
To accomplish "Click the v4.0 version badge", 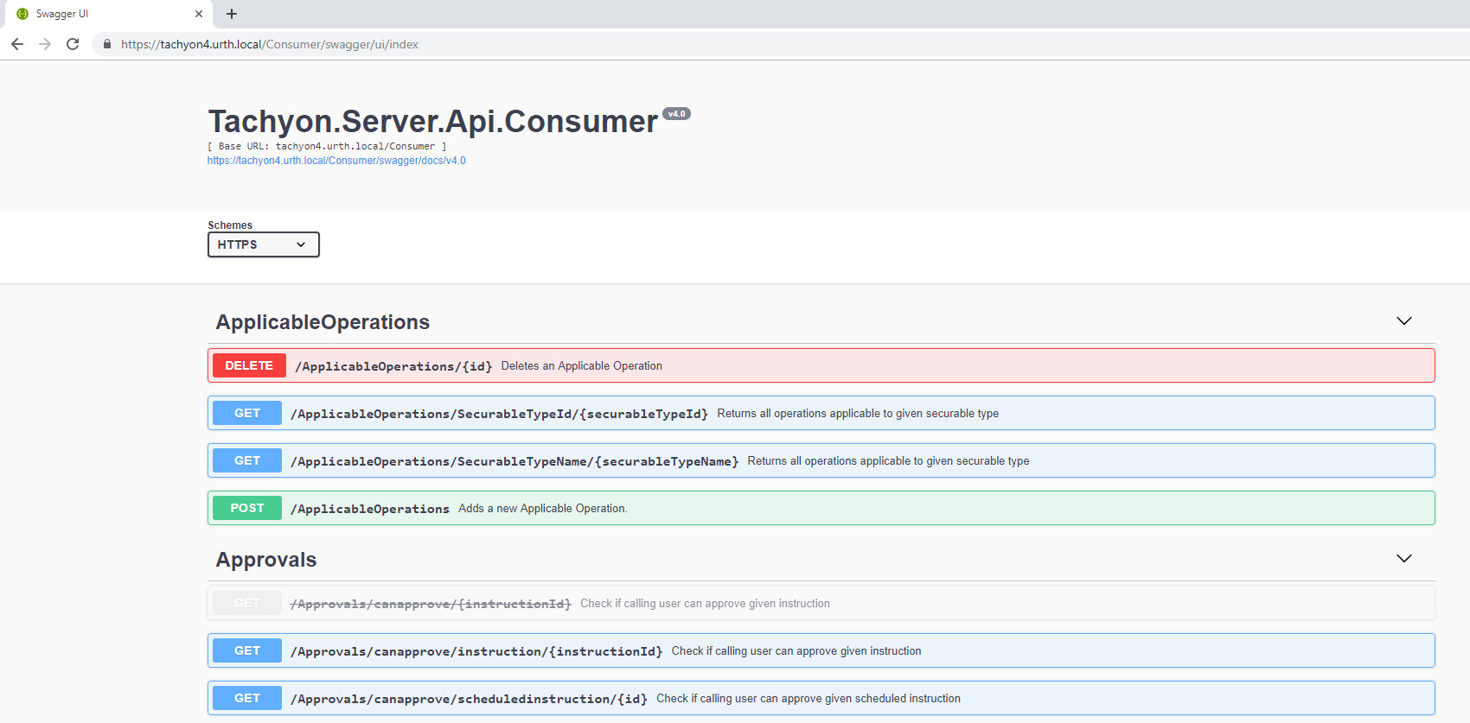I will (x=676, y=114).
